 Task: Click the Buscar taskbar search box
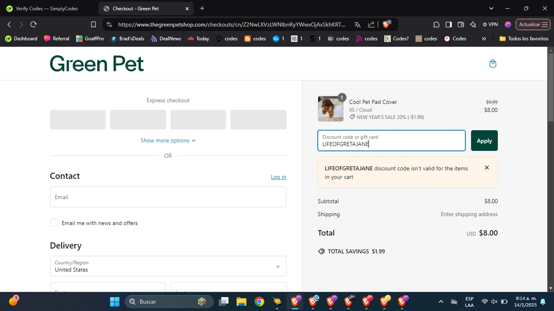click(x=169, y=302)
